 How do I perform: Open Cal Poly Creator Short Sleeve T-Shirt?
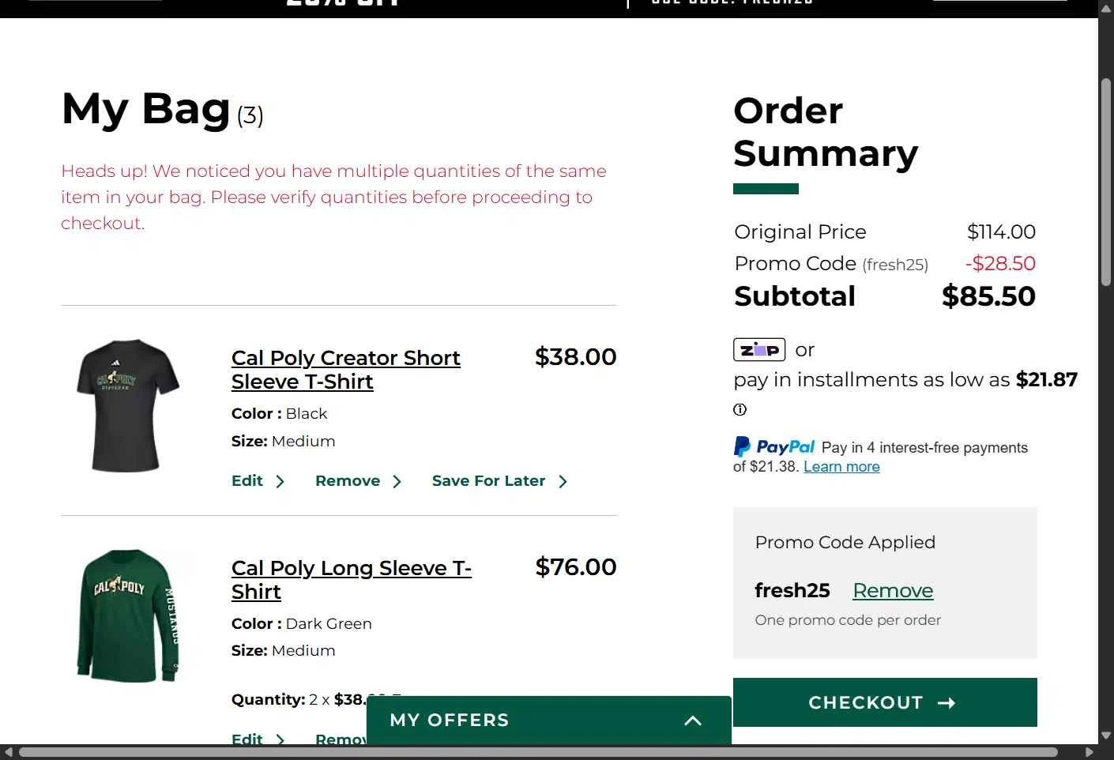pyautogui.click(x=345, y=369)
